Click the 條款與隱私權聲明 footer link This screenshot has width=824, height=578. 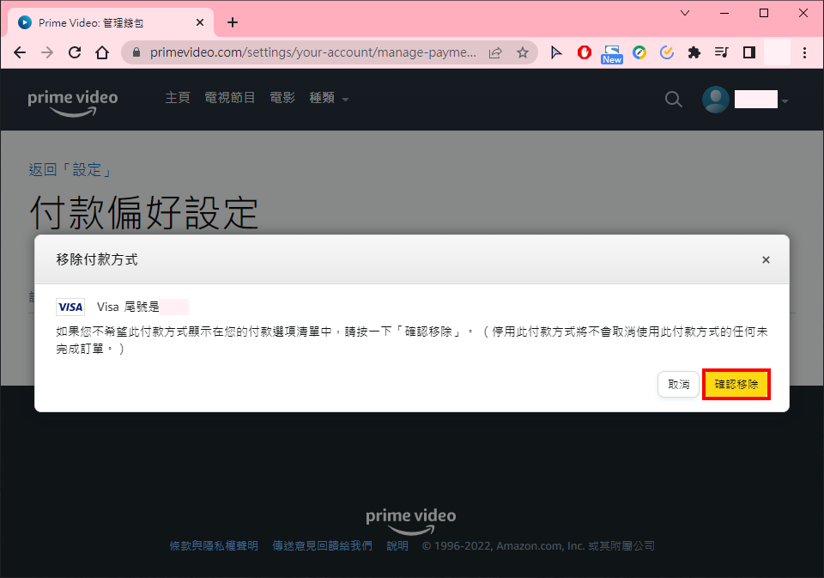[214, 546]
